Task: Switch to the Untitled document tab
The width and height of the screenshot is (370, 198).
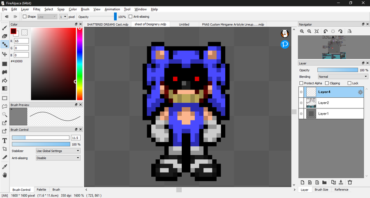Action: pyautogui.click(x=184, y=24)
